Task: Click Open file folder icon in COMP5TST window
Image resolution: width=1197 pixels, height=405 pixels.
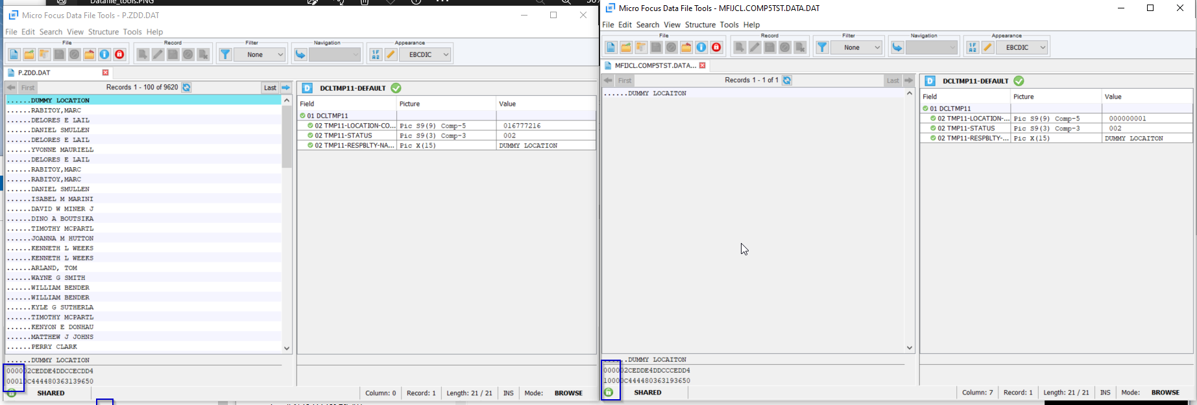Action: (626, 47)
